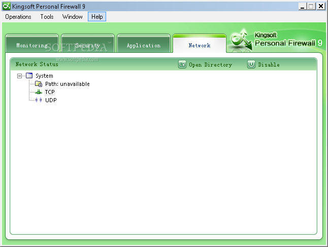
Task: Select the TCP tree item
Action: point(50,92)
